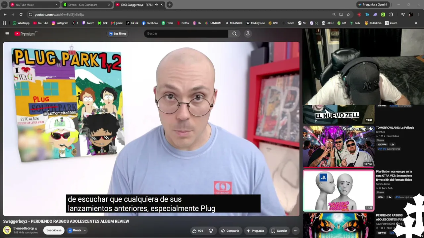Open the apps grid in bookmarks bar
This screenshot has height=238, width=424.
pyautogui.click(x=4, y=23)
